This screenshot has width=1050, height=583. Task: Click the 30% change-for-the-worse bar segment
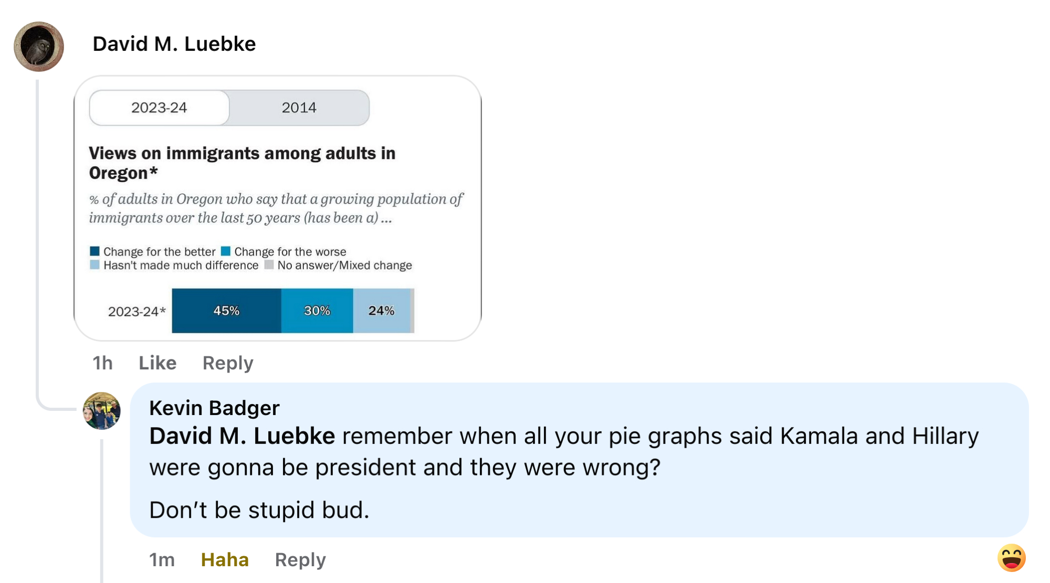pyautogui.click(x=317, y=311)
